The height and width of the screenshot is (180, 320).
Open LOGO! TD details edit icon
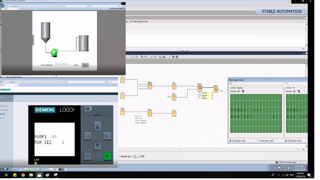point(294,91)
